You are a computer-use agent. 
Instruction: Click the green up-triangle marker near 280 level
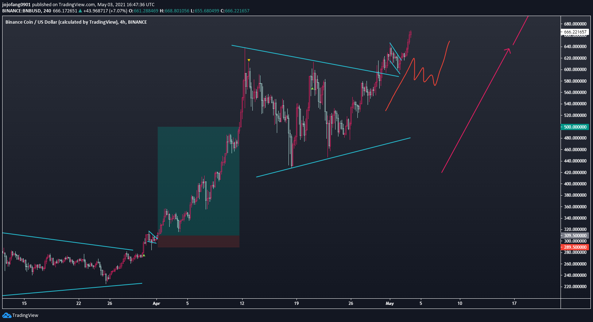tap(144, 255)
